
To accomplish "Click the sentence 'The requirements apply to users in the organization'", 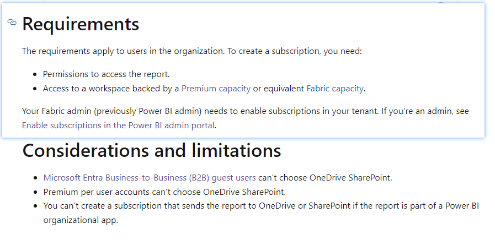I will [123, 51].
